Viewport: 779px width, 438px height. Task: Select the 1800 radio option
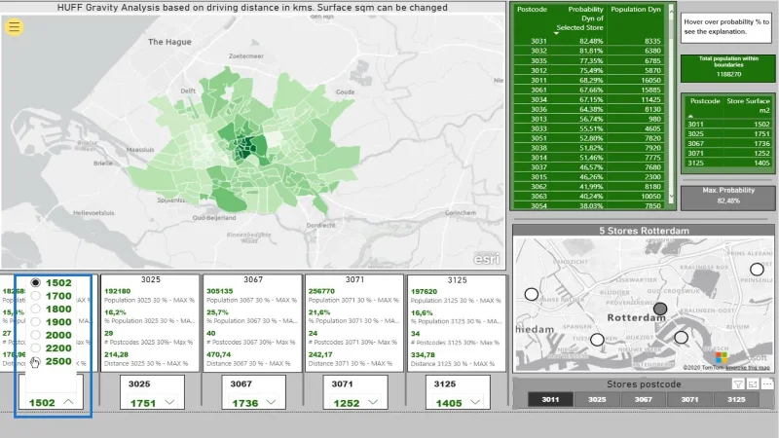click(35, 309)
